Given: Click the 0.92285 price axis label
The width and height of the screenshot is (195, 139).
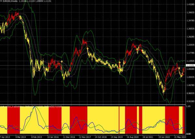Looking at the screenshot, I should 189,101.
